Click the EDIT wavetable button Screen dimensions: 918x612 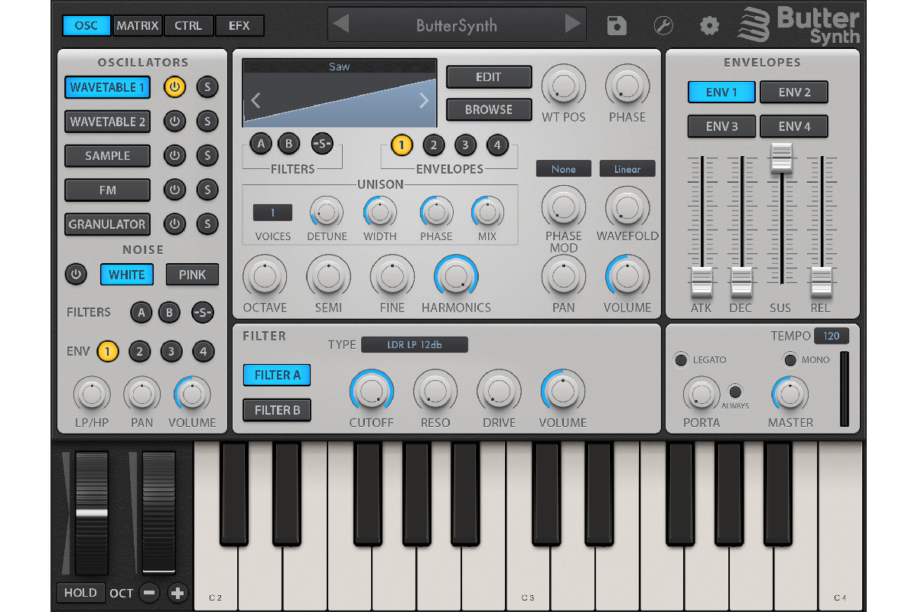click(x=489, y=77)
